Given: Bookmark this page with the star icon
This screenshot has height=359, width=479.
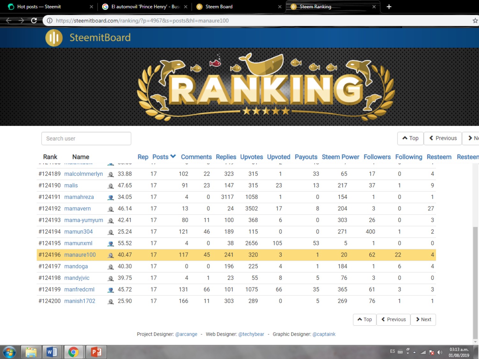Looking at the screenshot, I should (475, 21).
